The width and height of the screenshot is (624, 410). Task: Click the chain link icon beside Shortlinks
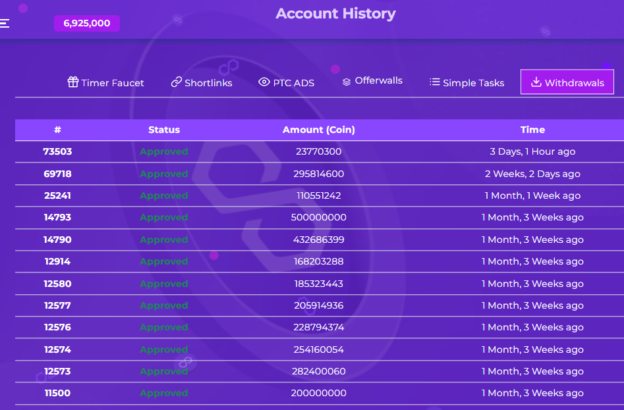click(x=177, y=82)
